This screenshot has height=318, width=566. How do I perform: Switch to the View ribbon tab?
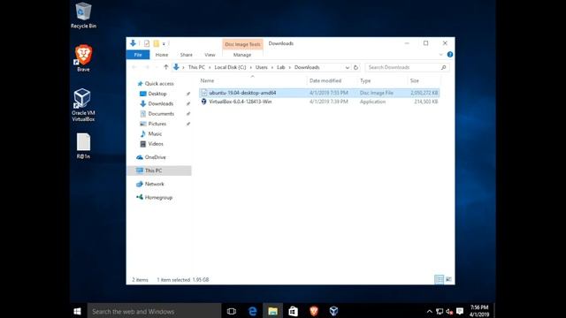(x=210, y=55)
